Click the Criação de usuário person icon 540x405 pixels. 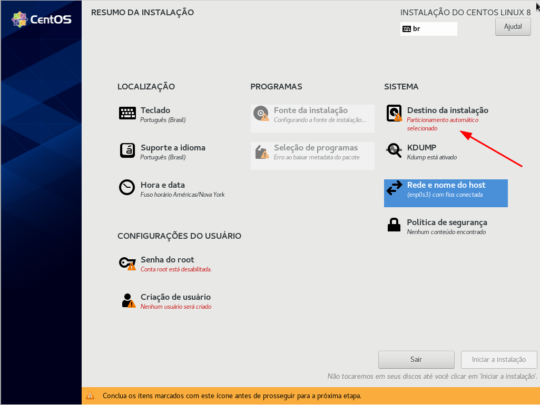(x=128, y=300)
